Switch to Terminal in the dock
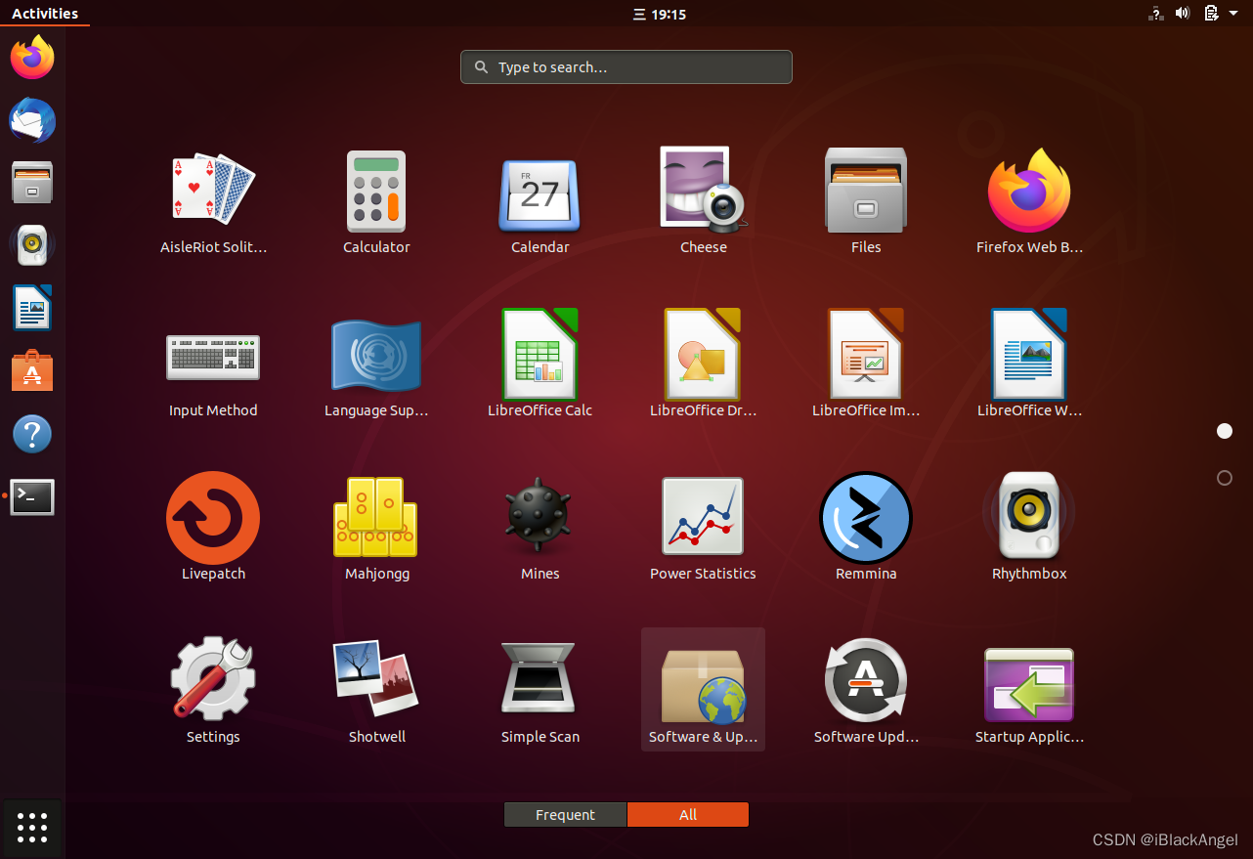The height and width of the screenshot is (859, 1253). (x=32, y=496)
